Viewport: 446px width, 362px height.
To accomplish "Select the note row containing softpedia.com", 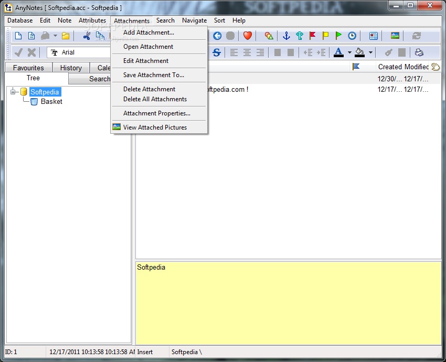I will pyautogui.click(x=289, y=89).
